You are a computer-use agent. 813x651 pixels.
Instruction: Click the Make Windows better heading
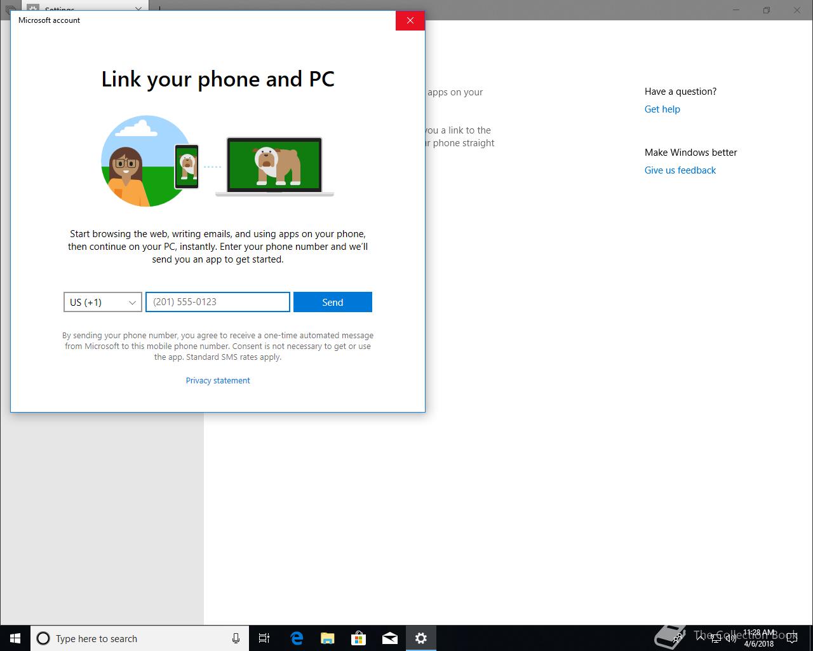(x=691, y=153)
